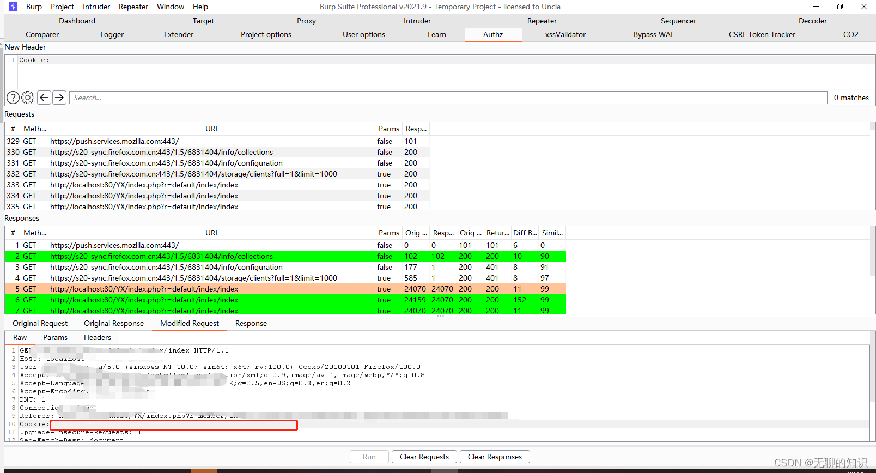Image resolution: width=876 pixels, height=473 pixels.
Task: Click into the Cookie header editor line
Action: [447, 60]
